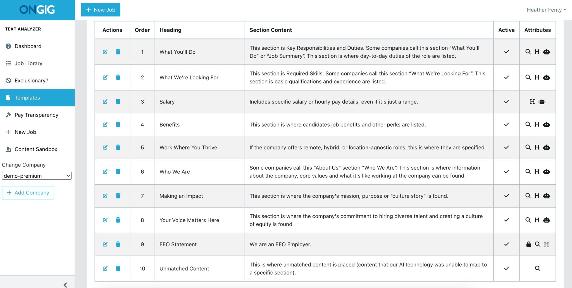Image resolution: width=572 pixels, height=288 pixels.
Task: Delete the Benefits section
Action: [118, 125]
